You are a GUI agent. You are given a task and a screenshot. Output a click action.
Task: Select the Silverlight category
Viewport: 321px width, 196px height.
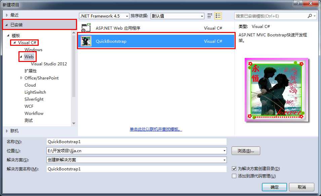pos(34,99)
